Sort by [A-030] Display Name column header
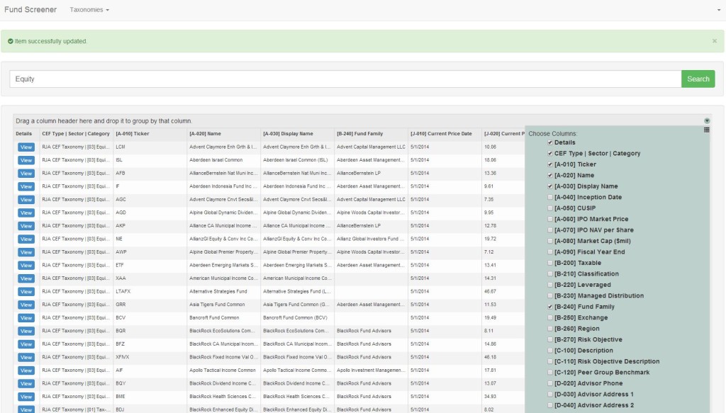 288,134
